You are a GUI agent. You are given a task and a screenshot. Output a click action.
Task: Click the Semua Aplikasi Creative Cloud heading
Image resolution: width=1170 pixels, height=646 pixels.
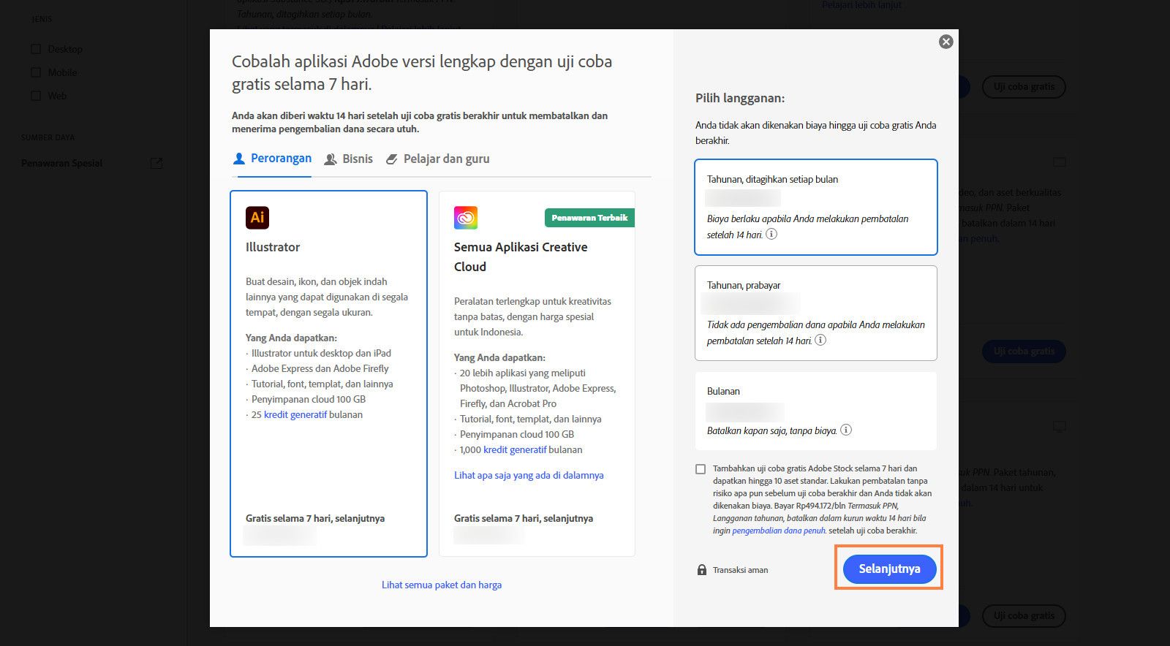coord(521,257)
